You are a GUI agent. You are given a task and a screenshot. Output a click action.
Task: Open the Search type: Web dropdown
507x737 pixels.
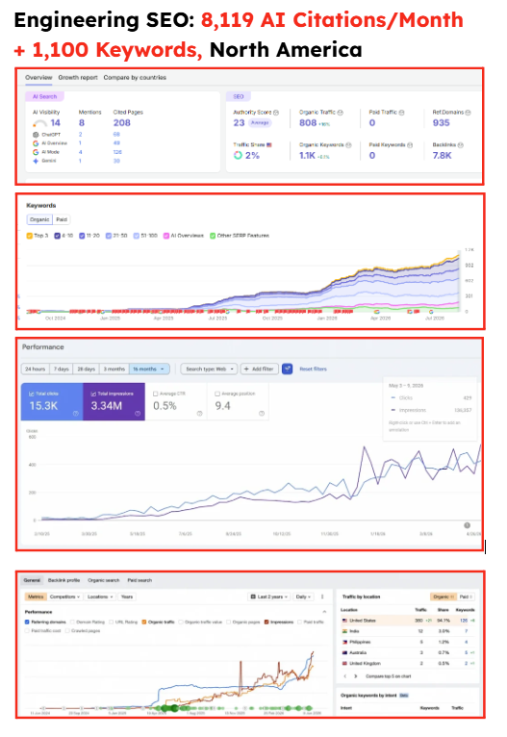tap(209, 368)
